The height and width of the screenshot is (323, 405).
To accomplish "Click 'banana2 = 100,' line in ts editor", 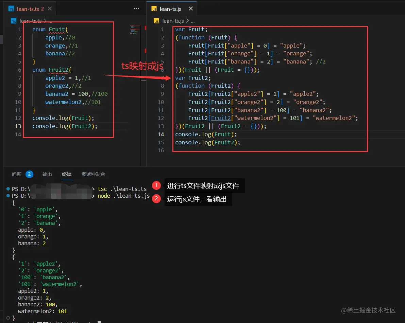I will (x=77, y=94).
